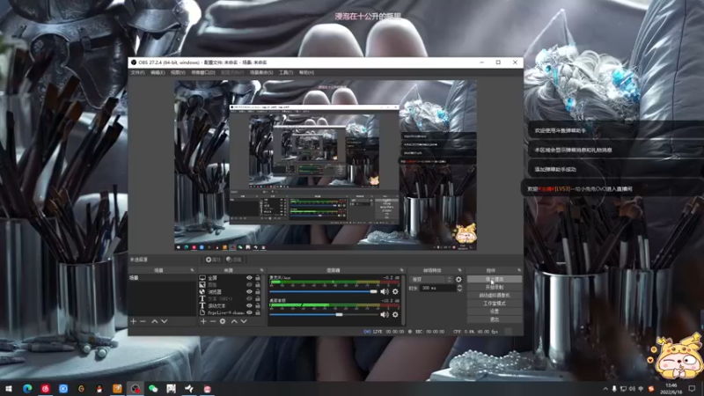The height and width of the screenshot is (396, 704).
Task: Open source properties gear in Sources toolbar
Action: tap(223, 321)
